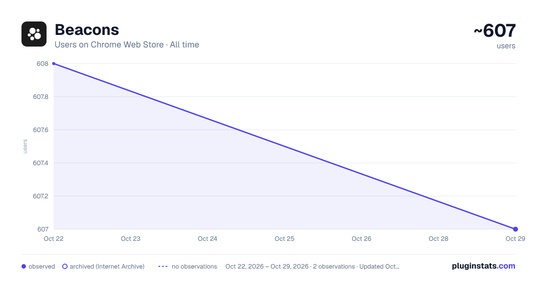The width and height of the screenshot is (537, 282).
Task: Click the Oct 24 x-axis label
Action: [x=208, y=239]
